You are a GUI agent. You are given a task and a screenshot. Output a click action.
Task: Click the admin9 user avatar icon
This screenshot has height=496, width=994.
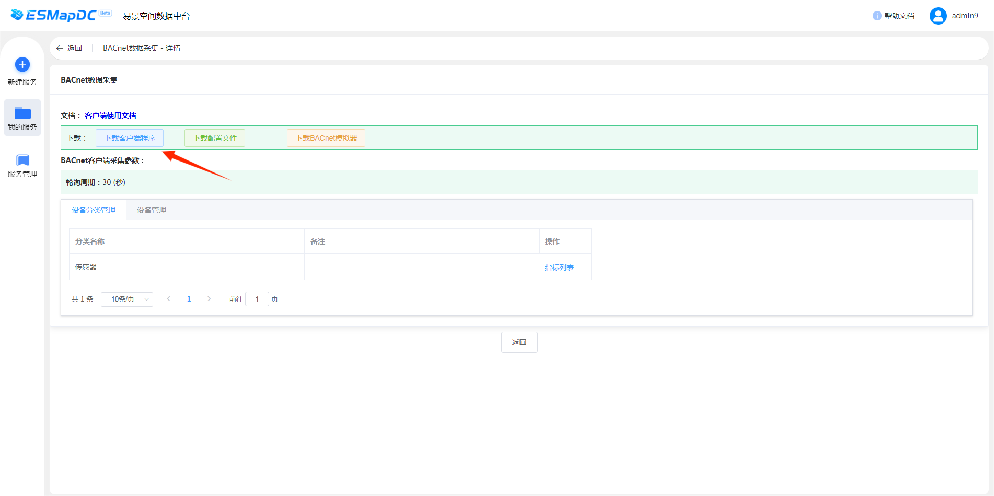tap(938, 16)
